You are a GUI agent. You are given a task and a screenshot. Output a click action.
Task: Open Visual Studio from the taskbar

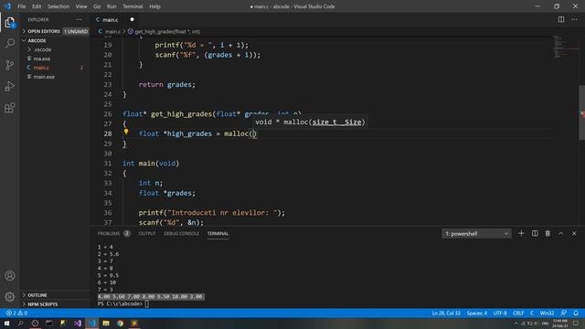tap(78, 323)
